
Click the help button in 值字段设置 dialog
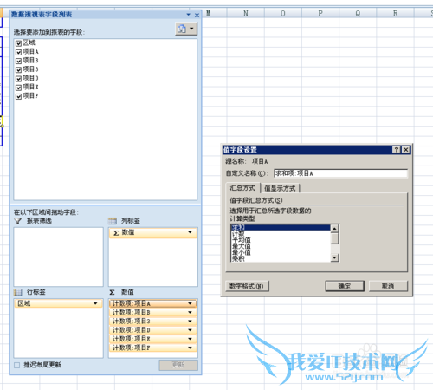(397, 150)
